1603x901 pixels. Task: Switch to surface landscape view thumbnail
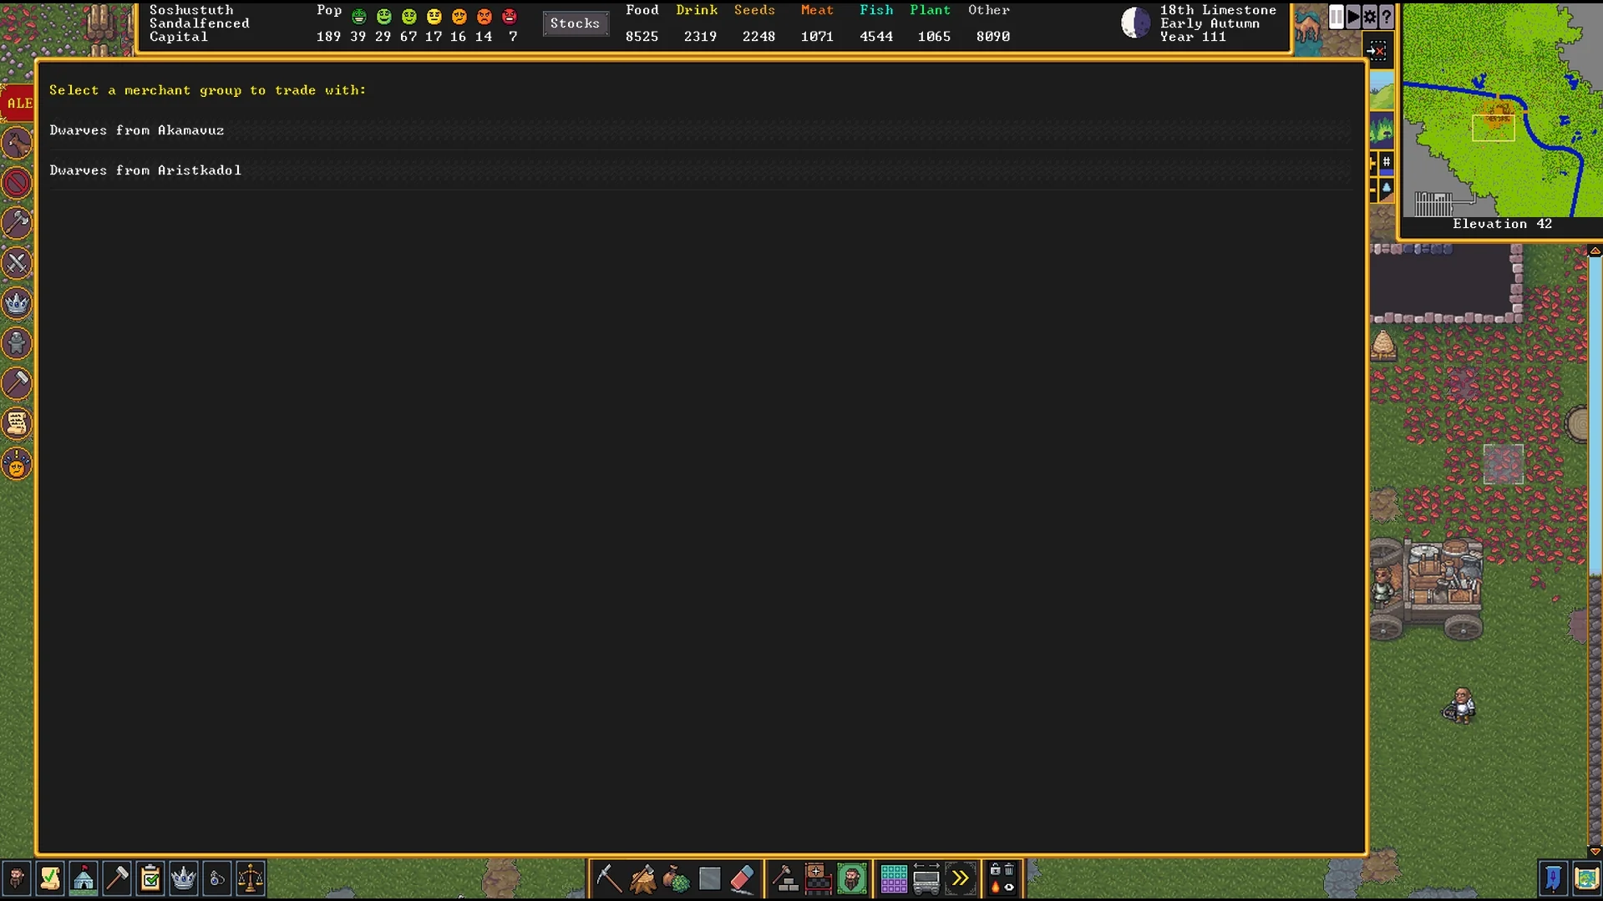coord(1382,91)
